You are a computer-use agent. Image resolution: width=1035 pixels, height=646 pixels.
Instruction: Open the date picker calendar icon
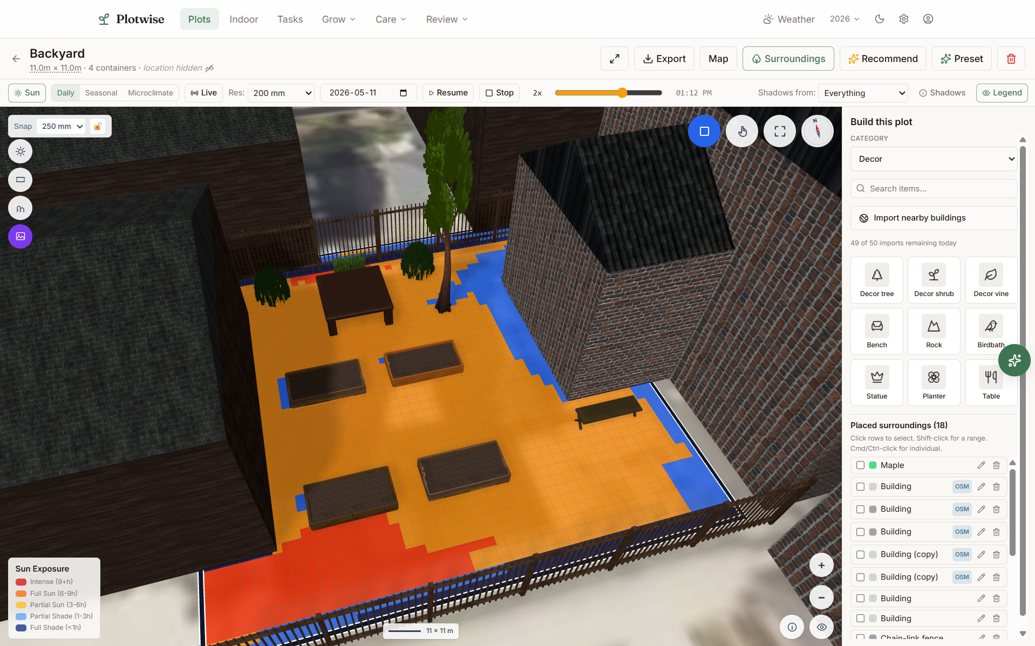403,93
